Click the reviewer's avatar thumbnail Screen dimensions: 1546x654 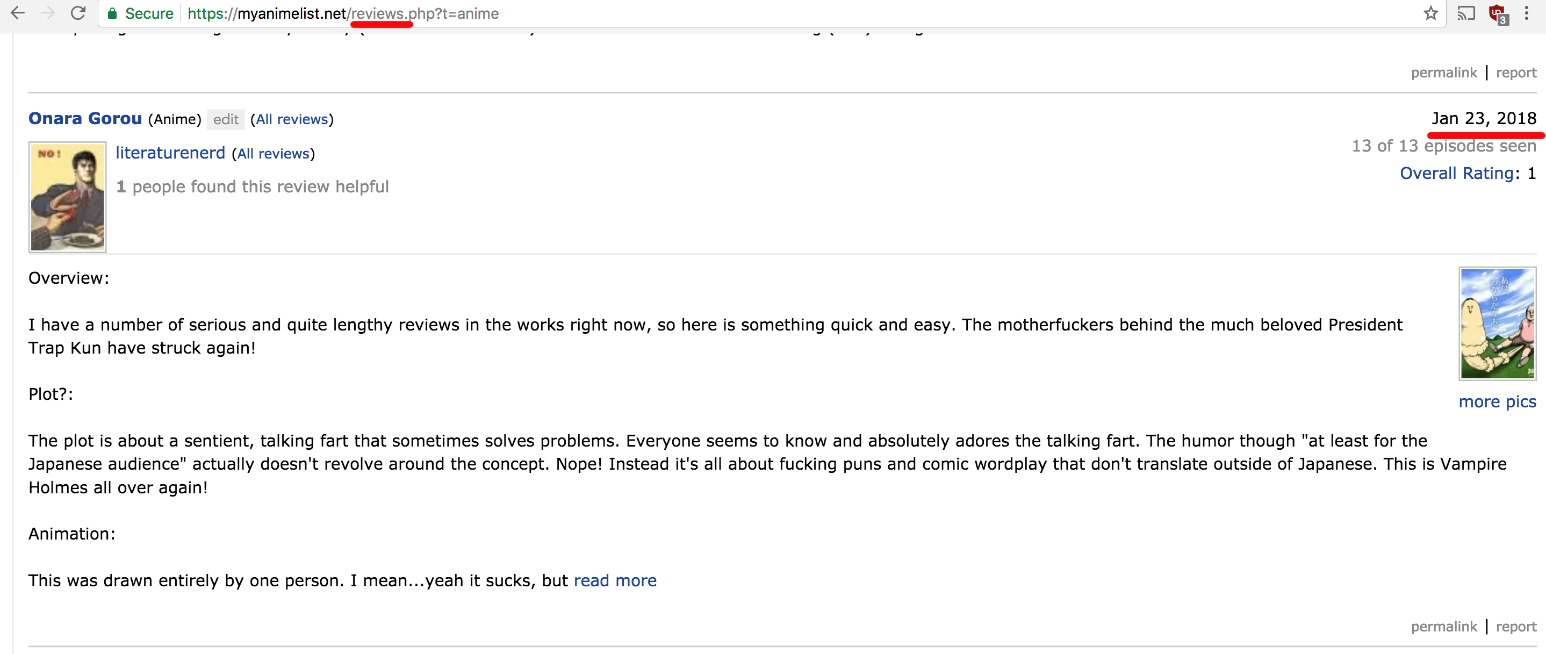(68, 197)
